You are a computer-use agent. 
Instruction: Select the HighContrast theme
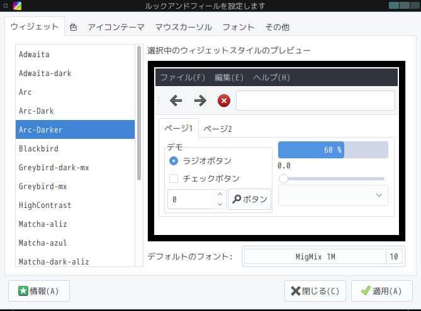pos(75,205)
